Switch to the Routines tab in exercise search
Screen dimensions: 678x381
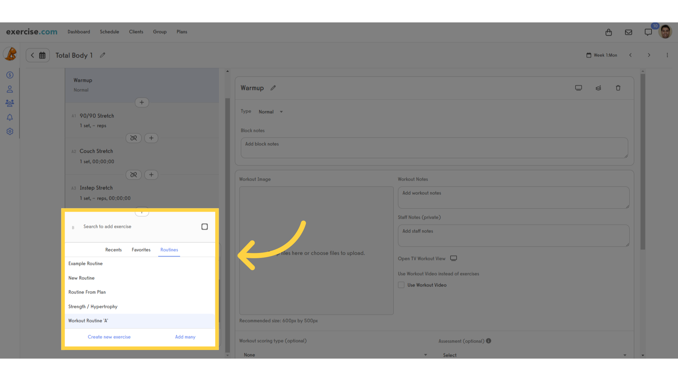169,250
